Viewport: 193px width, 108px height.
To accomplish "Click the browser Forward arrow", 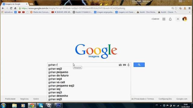I will tap(7, 8).
